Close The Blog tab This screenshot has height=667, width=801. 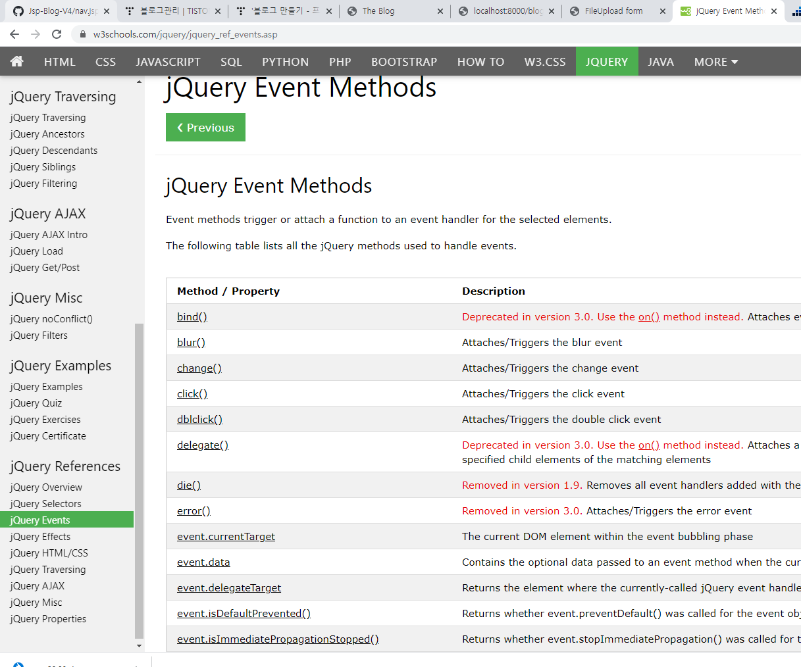[440, 11]
